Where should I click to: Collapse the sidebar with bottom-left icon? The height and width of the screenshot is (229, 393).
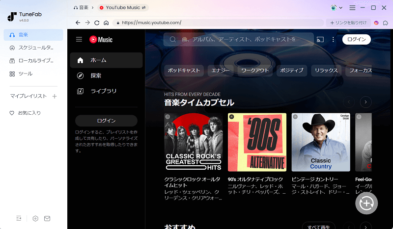(19, 219)
